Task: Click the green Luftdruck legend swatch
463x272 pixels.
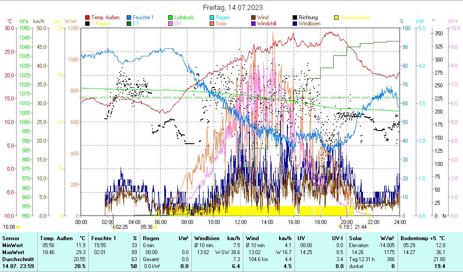Action: pos(170,17)
